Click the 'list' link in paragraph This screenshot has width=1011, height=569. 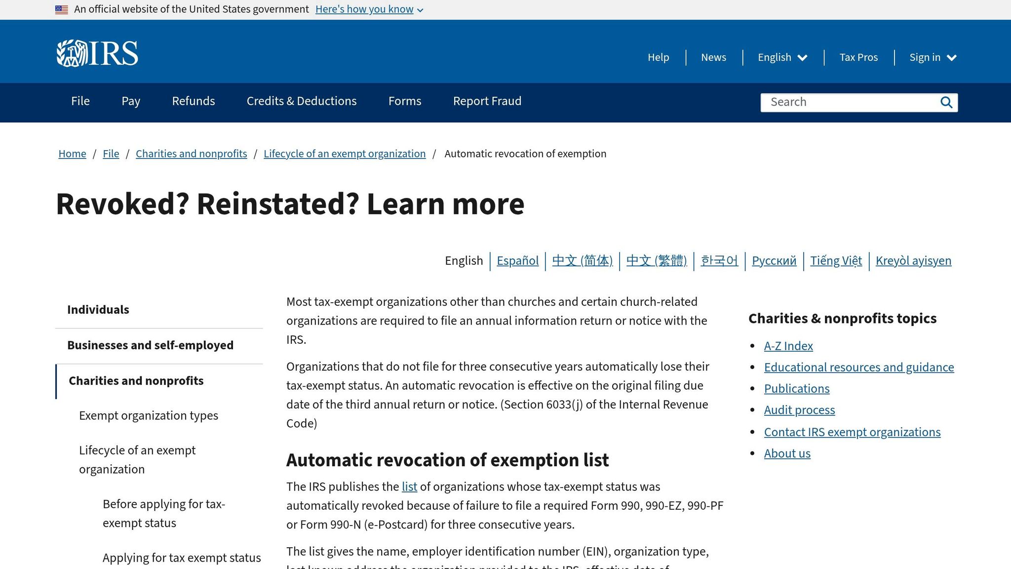409,487
